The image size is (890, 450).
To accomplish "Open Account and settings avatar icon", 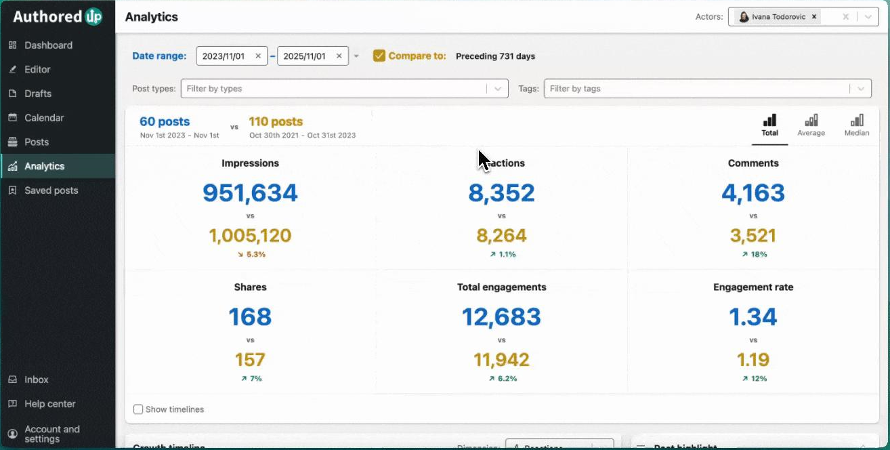I will click(12, 434).
